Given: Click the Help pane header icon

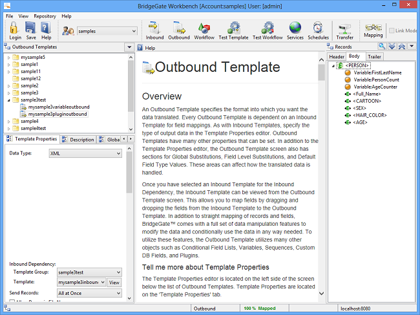Looking at the screenshot, I should pos(140,48).
